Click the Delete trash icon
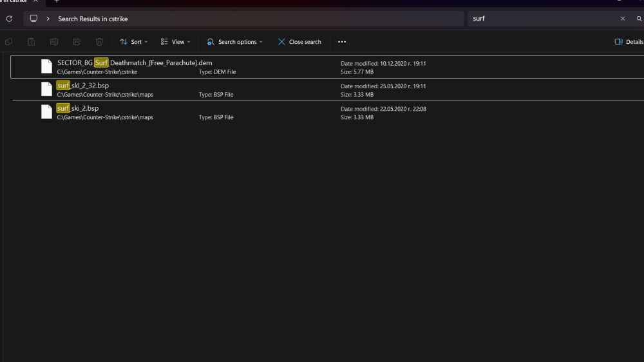This screenshot has height=362, width=644. click(x=99, y=41)
